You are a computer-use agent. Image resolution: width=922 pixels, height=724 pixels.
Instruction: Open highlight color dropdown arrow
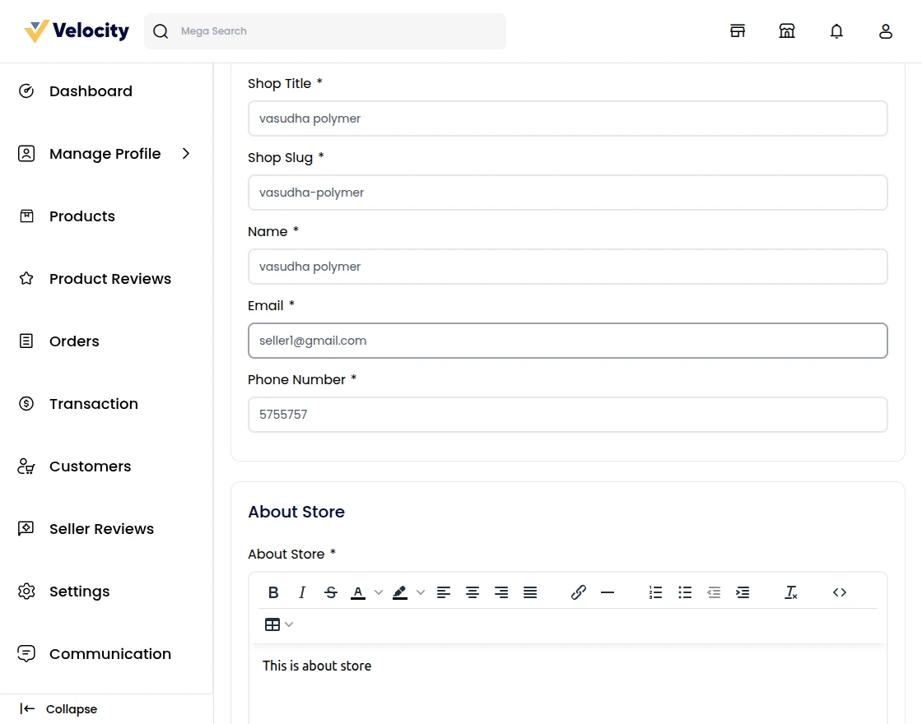tap(421, 592)
